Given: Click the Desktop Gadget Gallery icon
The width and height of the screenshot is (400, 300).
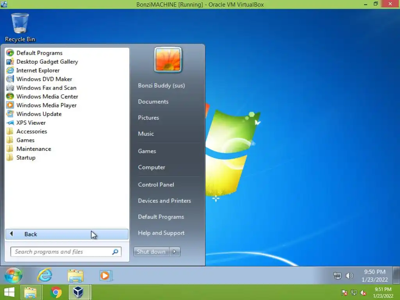Looking at the screenshot, I should pyautogui.click(x=10, y=61).
